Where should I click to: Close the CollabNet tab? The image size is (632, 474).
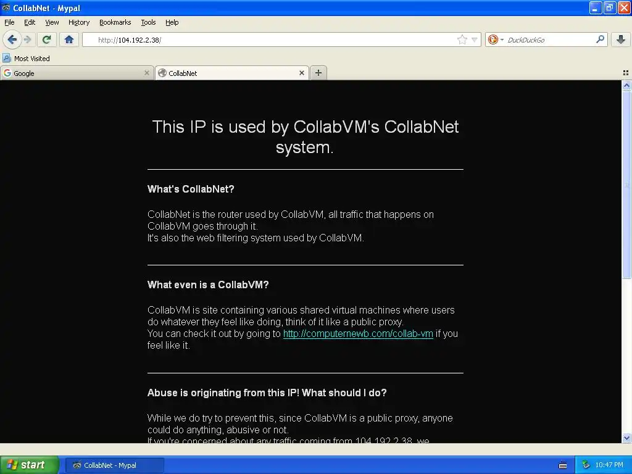301,73
